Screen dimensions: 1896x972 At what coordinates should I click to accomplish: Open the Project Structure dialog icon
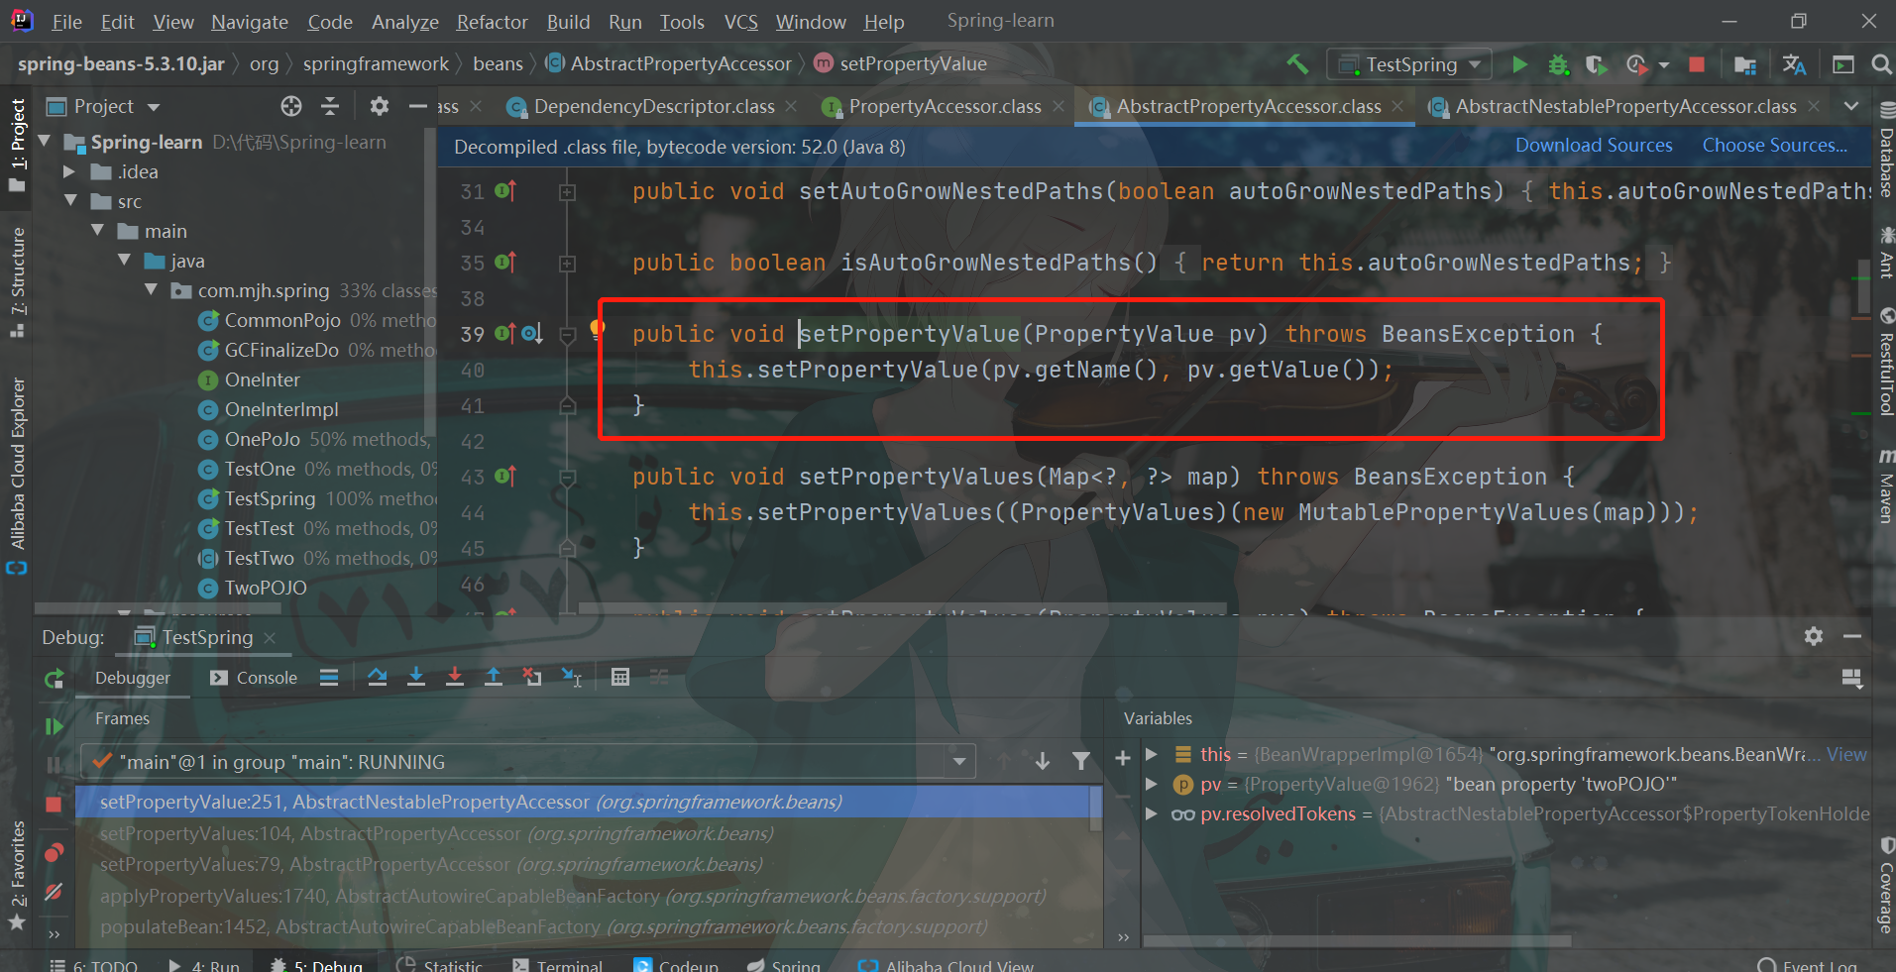point(1745,64)
